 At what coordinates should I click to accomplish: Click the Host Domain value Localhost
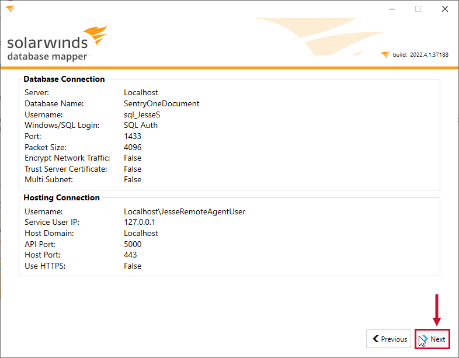pos(141,233)
